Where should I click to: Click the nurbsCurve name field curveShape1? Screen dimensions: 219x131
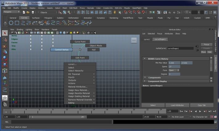[180, 49]
